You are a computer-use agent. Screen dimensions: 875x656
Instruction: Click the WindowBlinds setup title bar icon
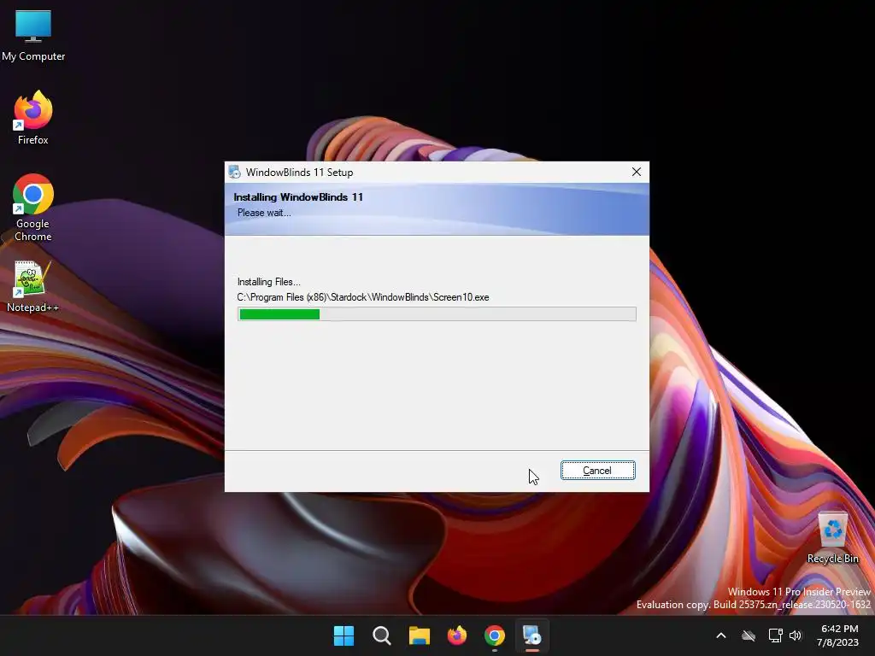tap(234, 172)
